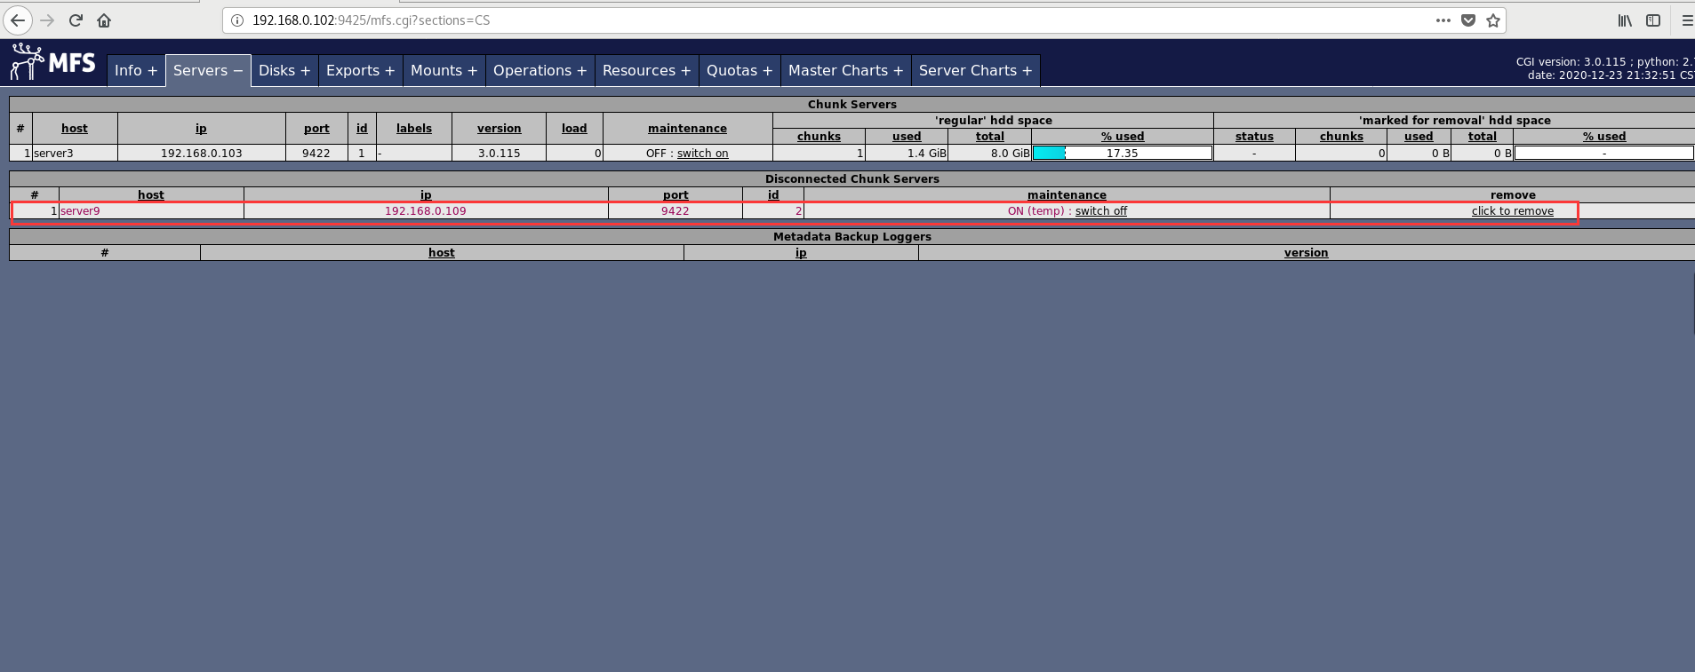
Task: Open page actions three-dot menu
Action: click(x=1443, y=20)
